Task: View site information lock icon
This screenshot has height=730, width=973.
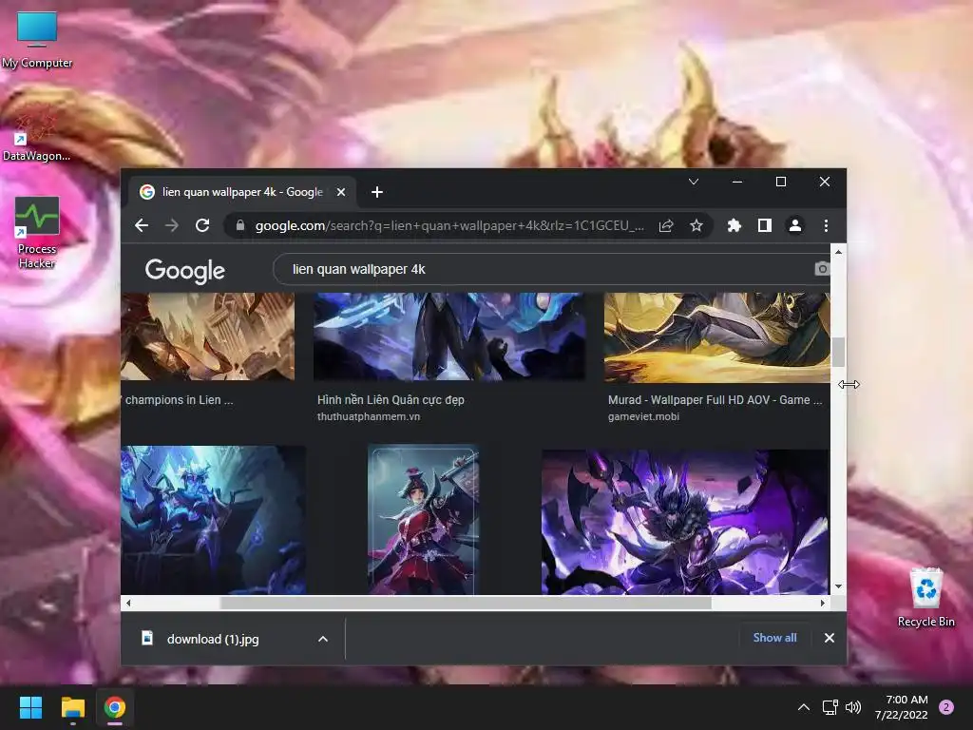Action: click(240, 225)
